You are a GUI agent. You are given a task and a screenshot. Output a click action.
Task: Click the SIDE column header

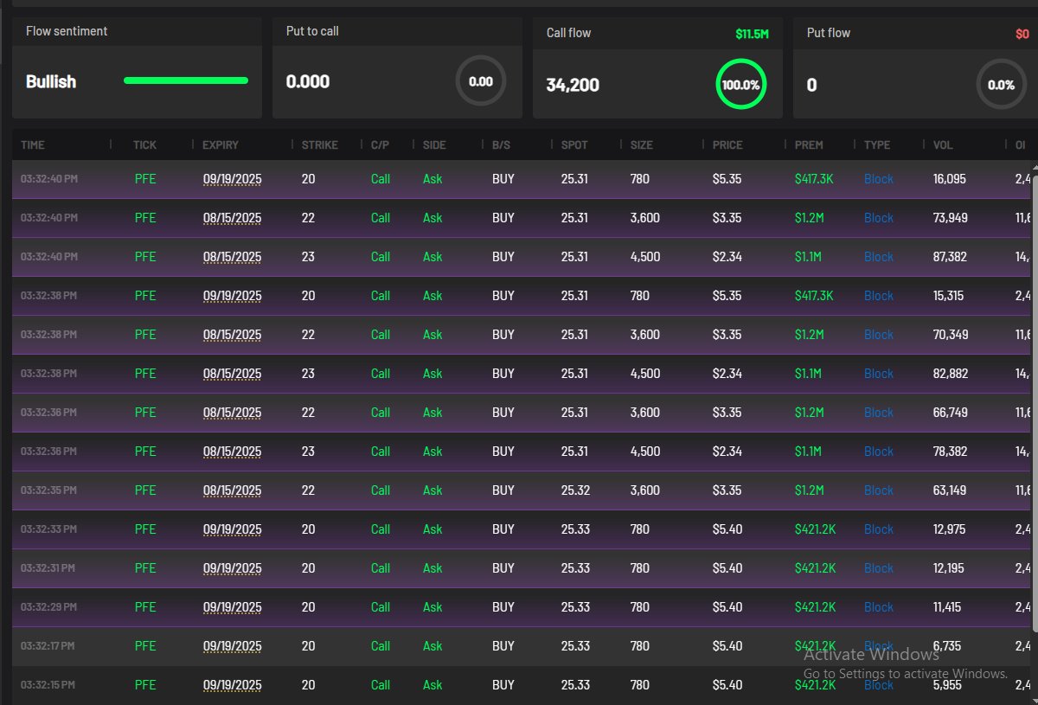click(x=434, y=144)
